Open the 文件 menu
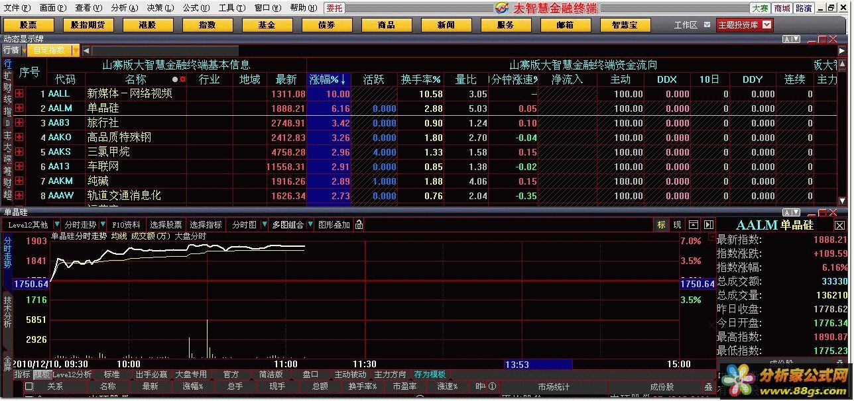The image size is (854, 401). (x=17, y=8)
